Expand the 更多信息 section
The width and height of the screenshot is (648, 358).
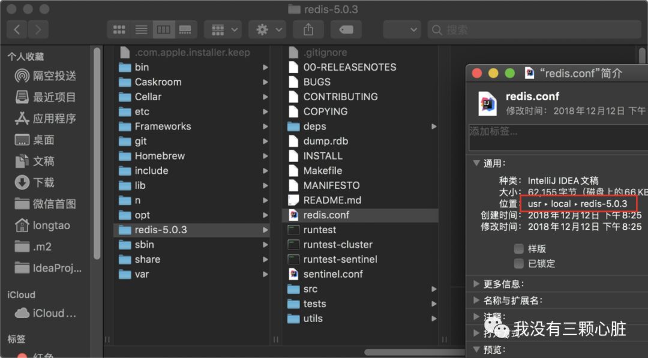pyautogui.click(x=476, y=284)
